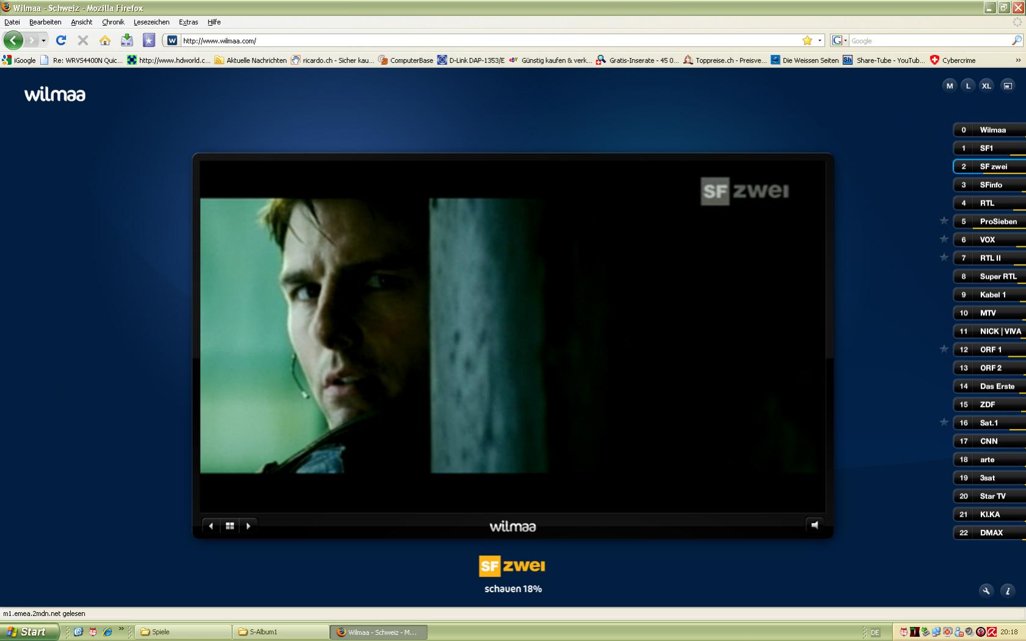
Task: Select channel 3 SFinfo
Action: pyautogui.click(x=989, y=185)
